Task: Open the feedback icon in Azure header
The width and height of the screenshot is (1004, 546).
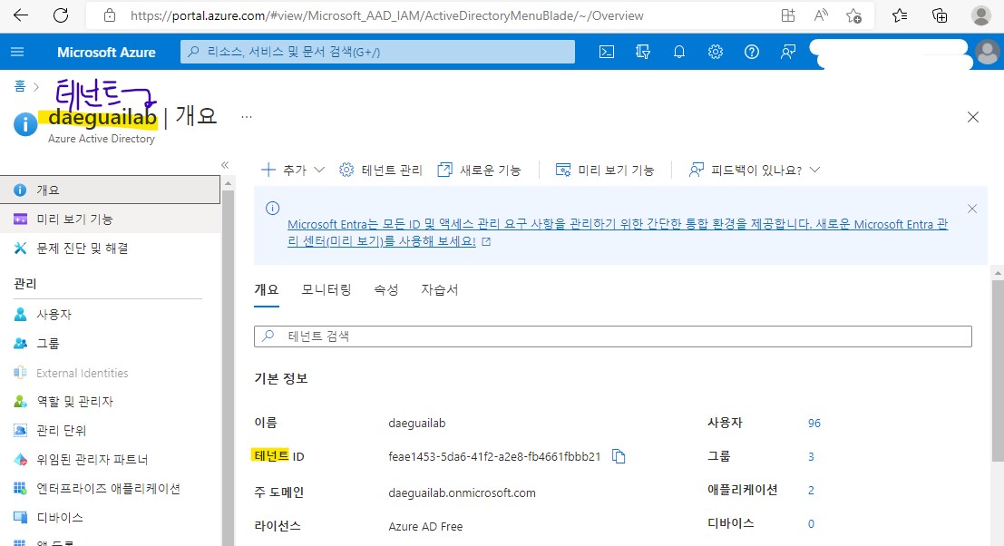Action: coord(788,52)
